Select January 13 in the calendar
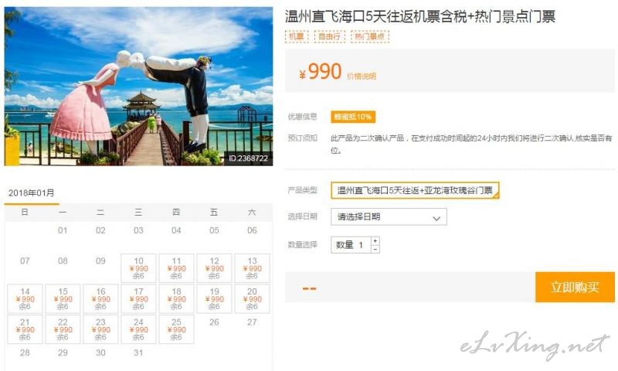This screenshot has height=371, width=618. pos(253,268)
